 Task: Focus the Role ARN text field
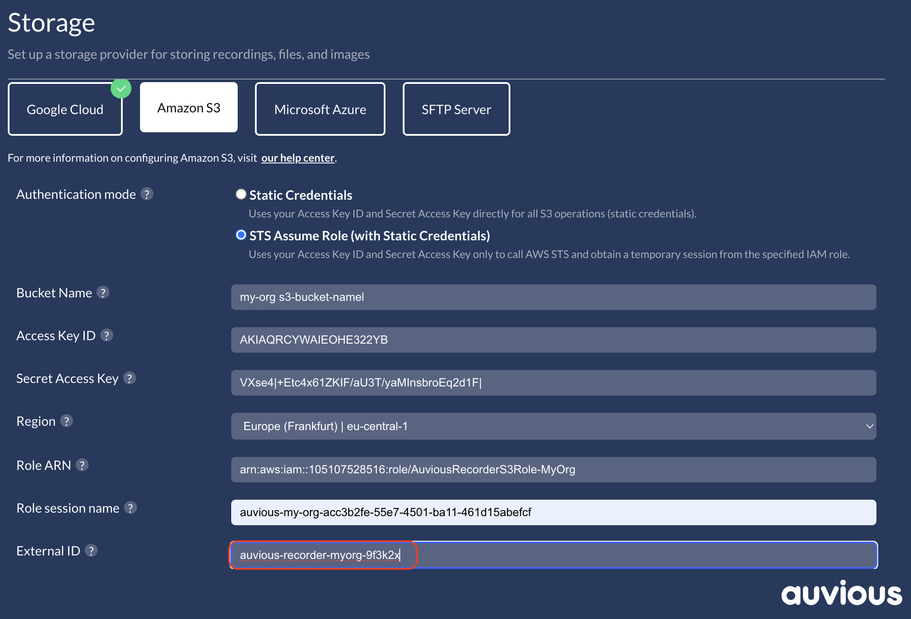point(553,469)
